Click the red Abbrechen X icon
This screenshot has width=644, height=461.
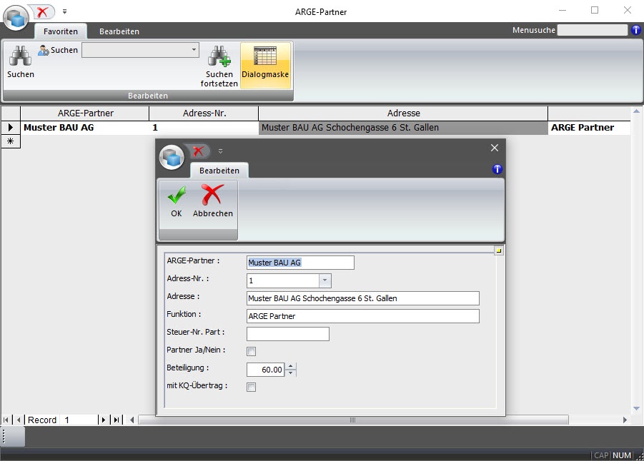pyautogui.click(x=212, y=195)
